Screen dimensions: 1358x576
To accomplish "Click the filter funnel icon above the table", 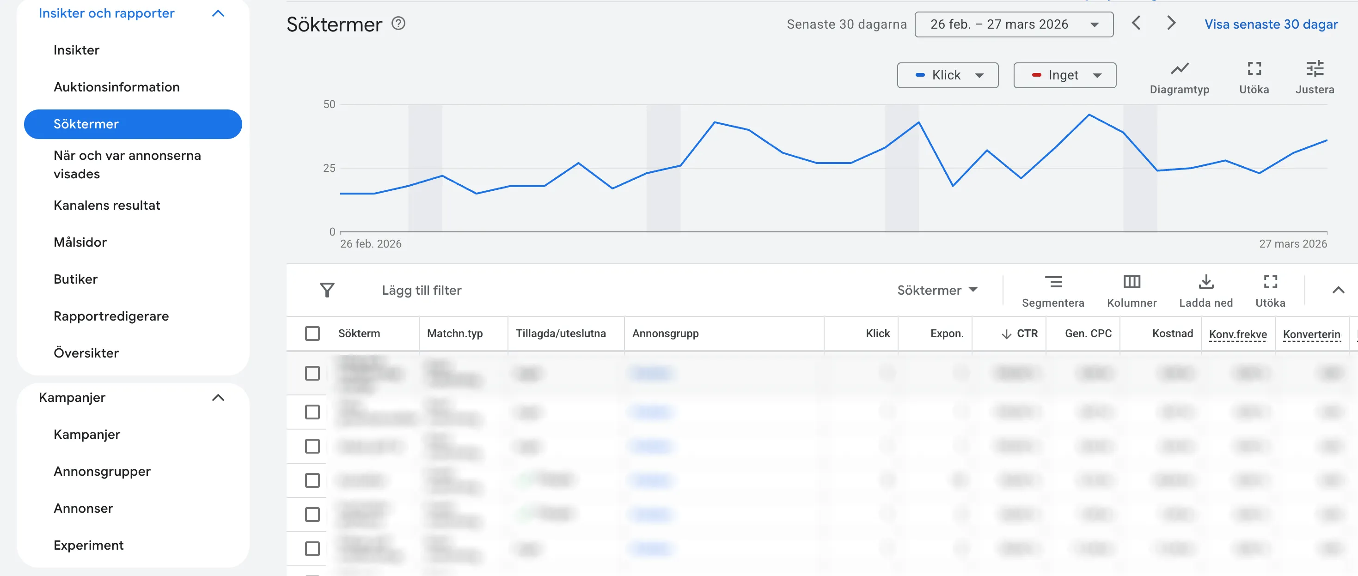I will coord(327,290).
